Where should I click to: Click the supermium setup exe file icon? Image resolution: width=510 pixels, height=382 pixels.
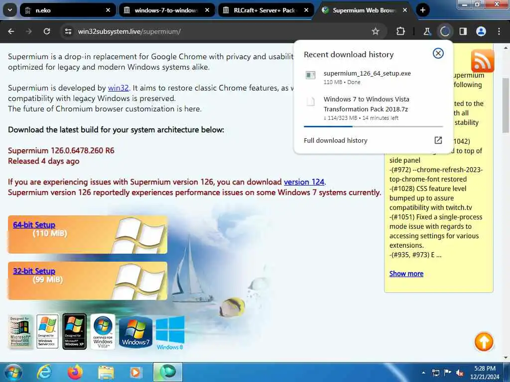(x=311, y=76)
